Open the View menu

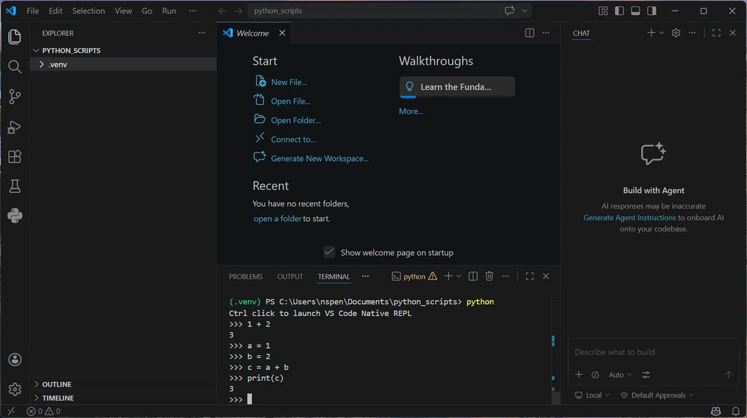(x=123, y=11)
